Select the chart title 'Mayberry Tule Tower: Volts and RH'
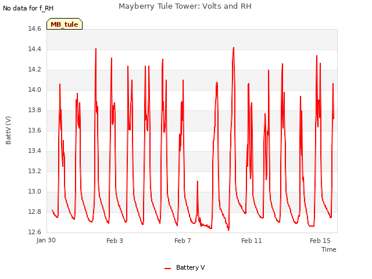Viewport: 372px width, 279px height. click(185, 6)
